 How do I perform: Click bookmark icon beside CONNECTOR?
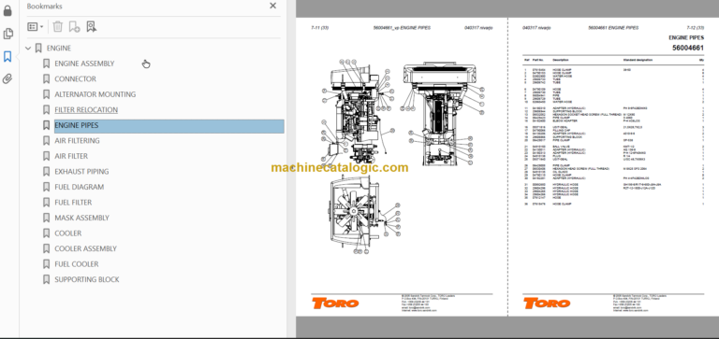tap(46, 79)
